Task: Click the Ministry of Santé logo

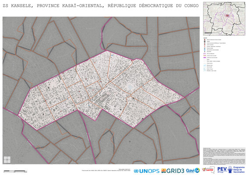Action: (x=209, y=170)
